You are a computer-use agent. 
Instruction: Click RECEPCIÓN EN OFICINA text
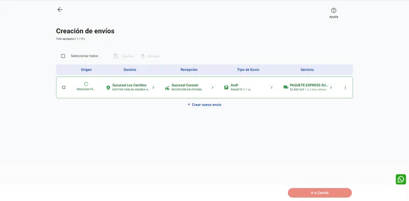tap(187, 90)
